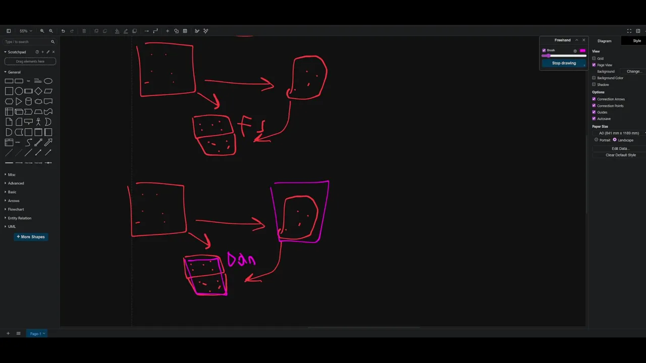
Task: Select the Portrait radio button
Action: [597, 140]
